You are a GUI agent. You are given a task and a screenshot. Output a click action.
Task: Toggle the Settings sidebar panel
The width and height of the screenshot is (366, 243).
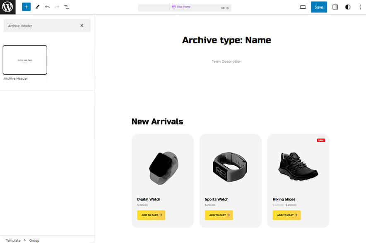tap(335, 7)
